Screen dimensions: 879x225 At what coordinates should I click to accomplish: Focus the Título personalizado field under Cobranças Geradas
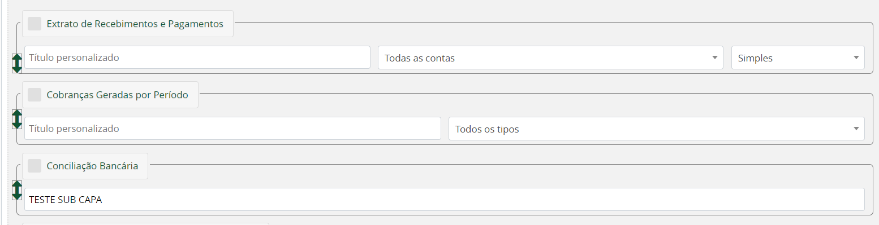tap(232, 129)
